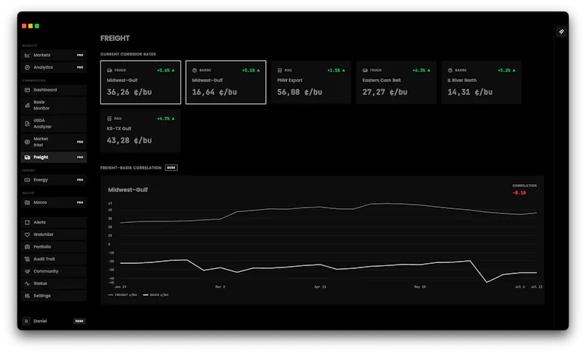
Task: Click the Dashboard grid icon
Action: [27, 90]
